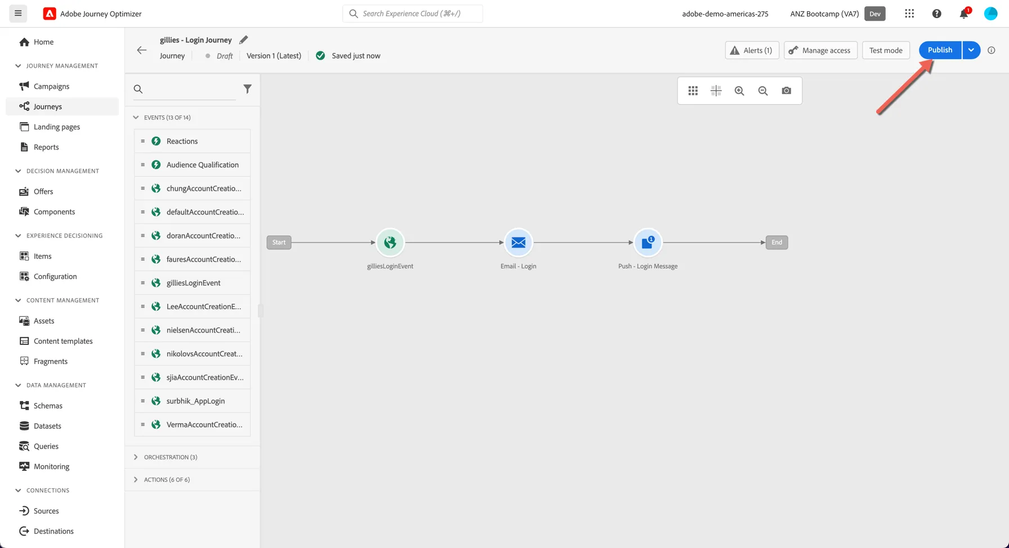Click the info icon next to Publish
1009x548 pixels.
992,50
